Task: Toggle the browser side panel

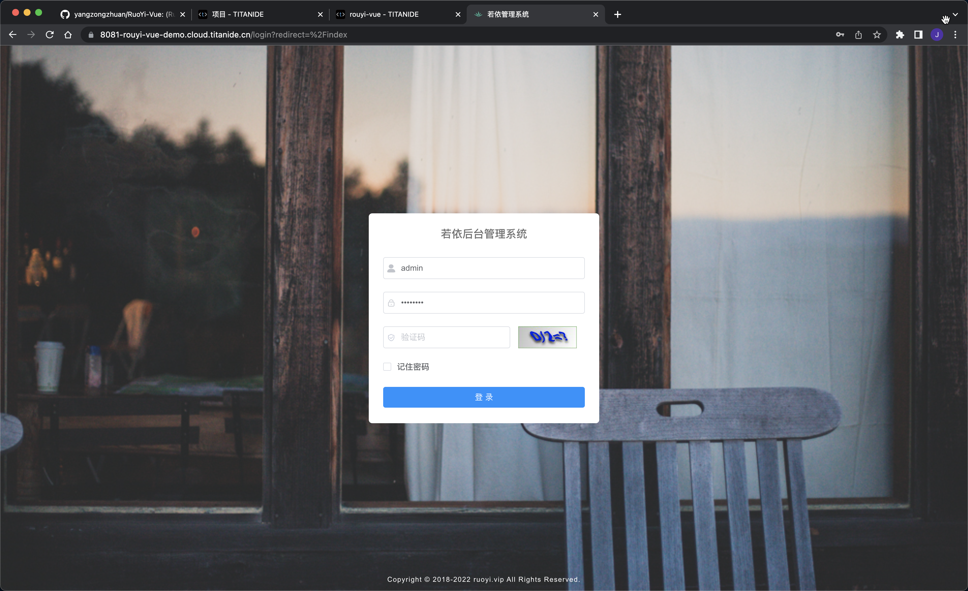Action: pos(918,35)
